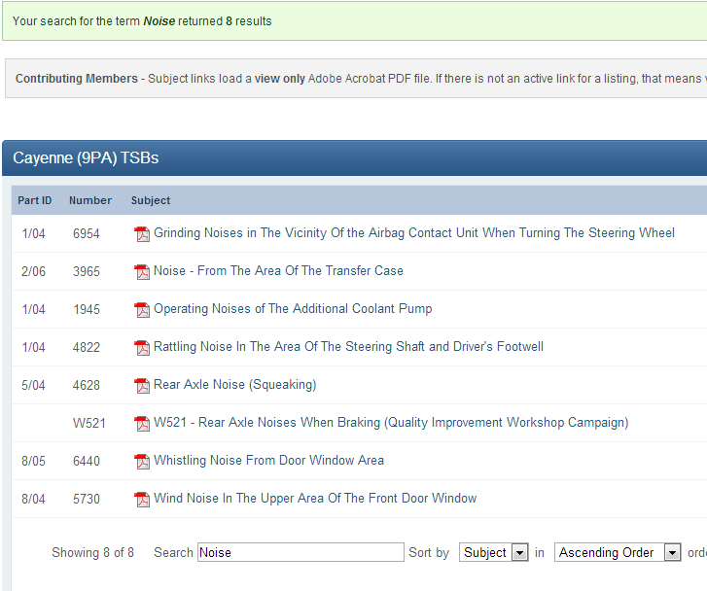This screenshot has width=707, height=591.
Task: Click PDF icon for Rattling Noise Steering Shaft
Action: [142, 348]
